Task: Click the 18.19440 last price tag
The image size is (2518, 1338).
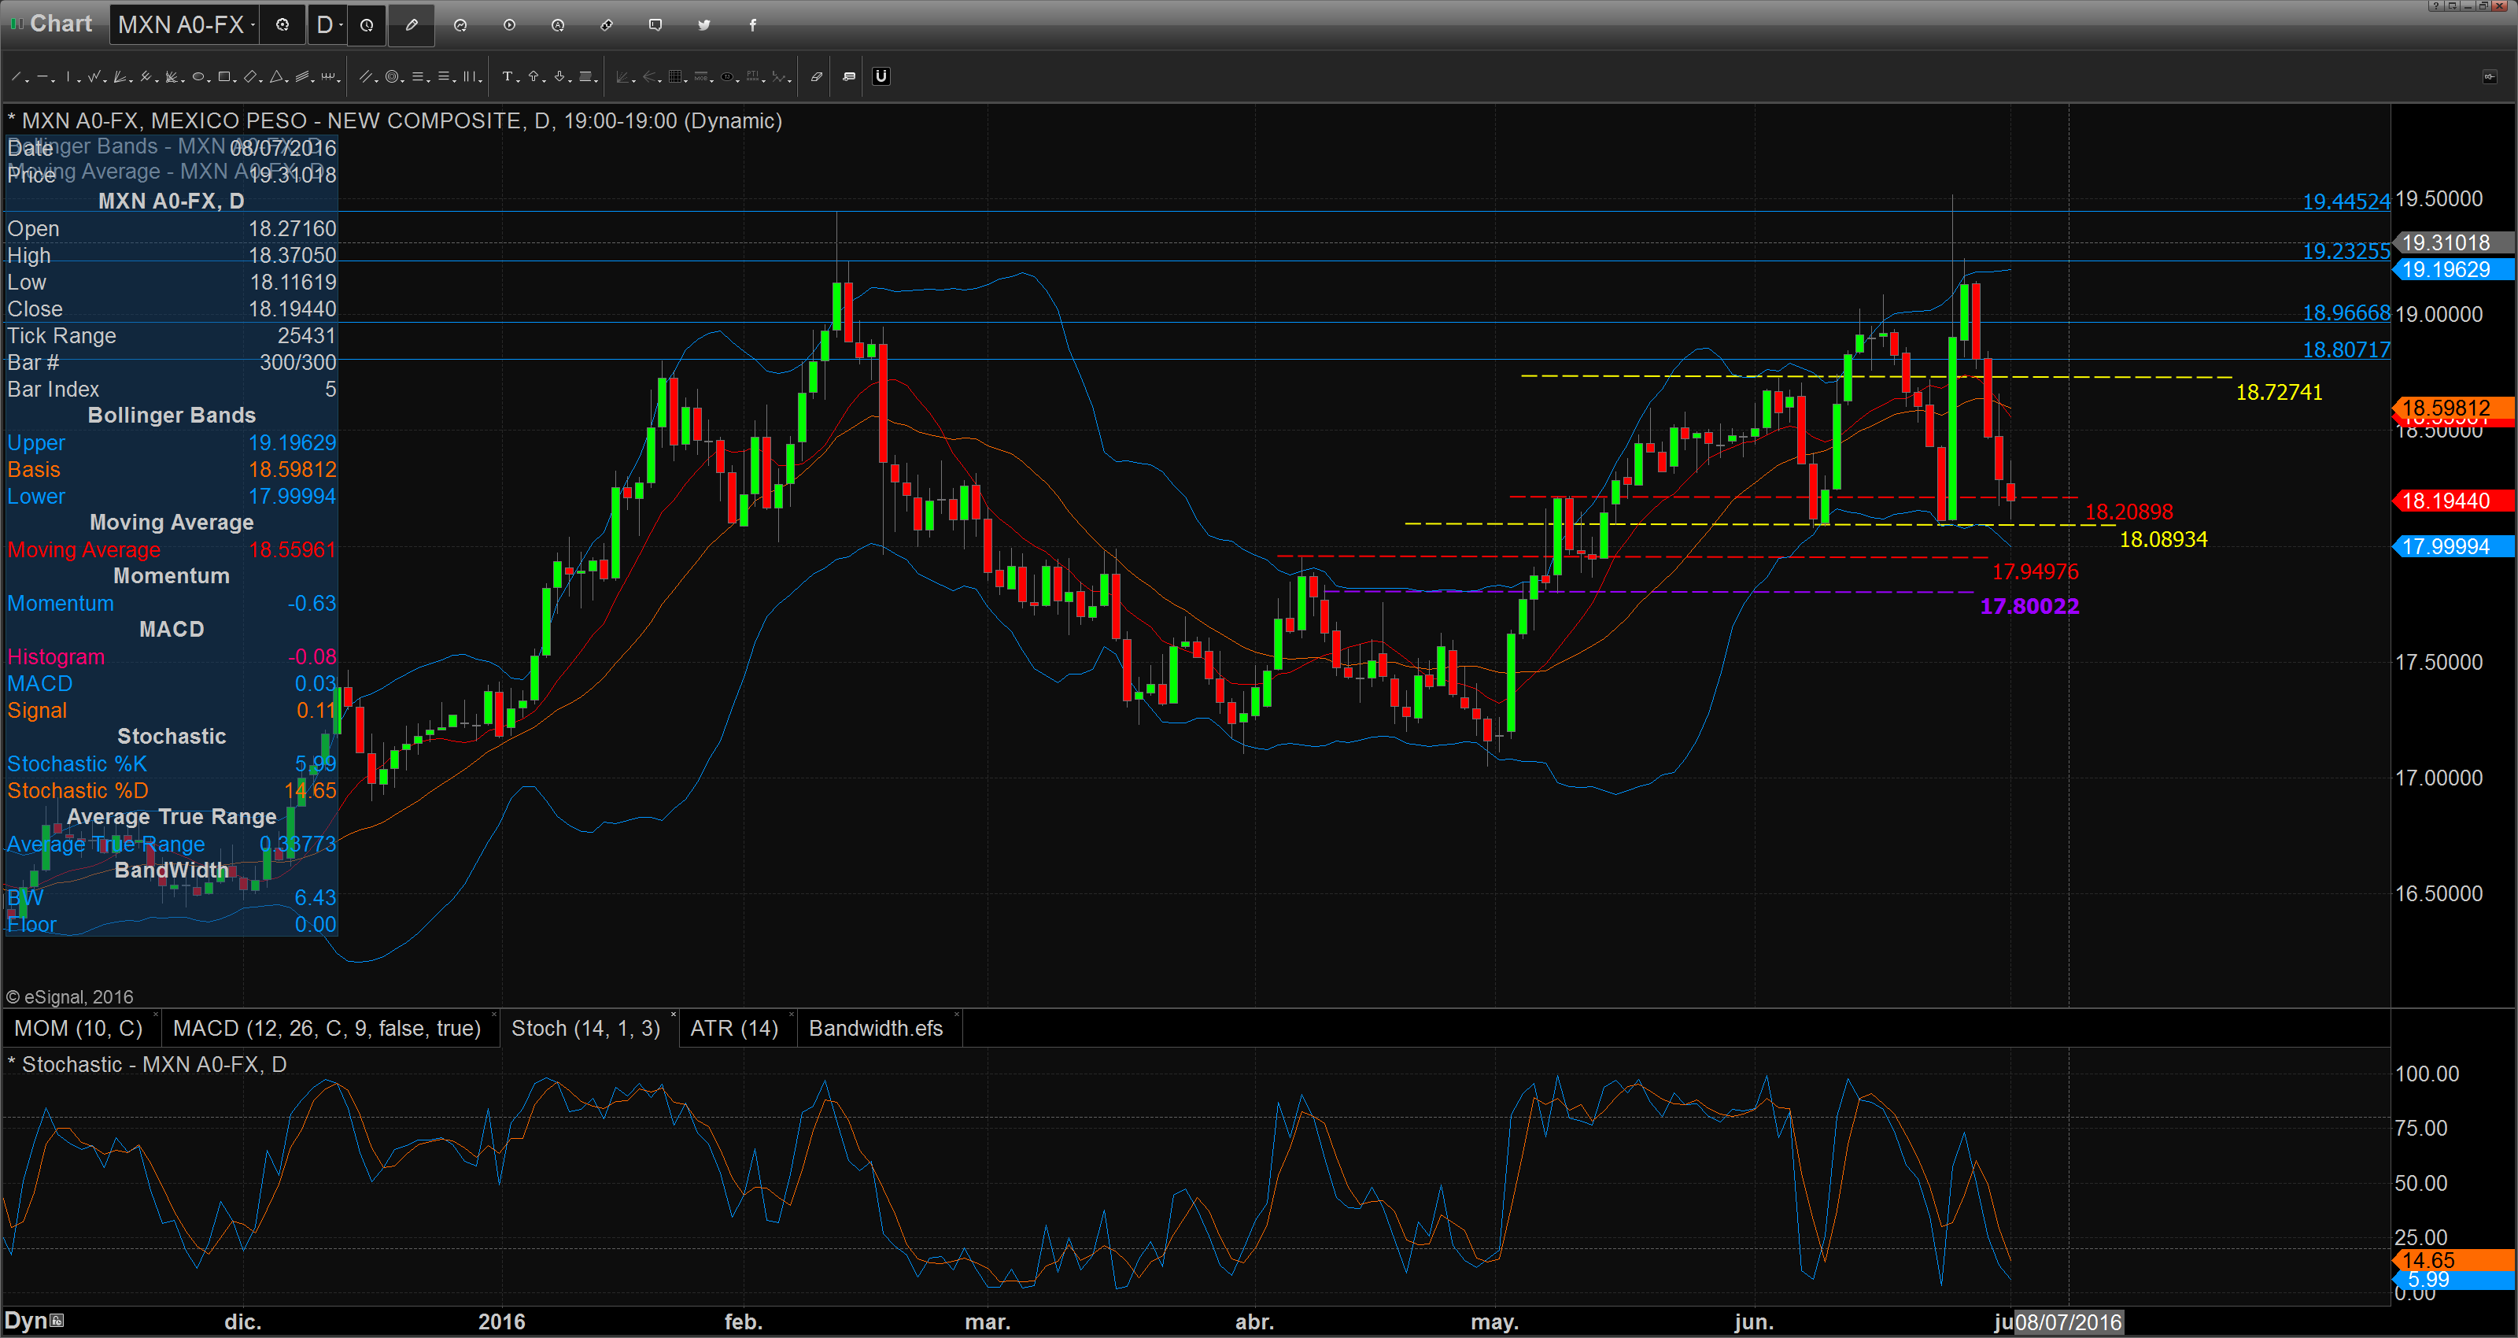Action: click(2453, 501)
